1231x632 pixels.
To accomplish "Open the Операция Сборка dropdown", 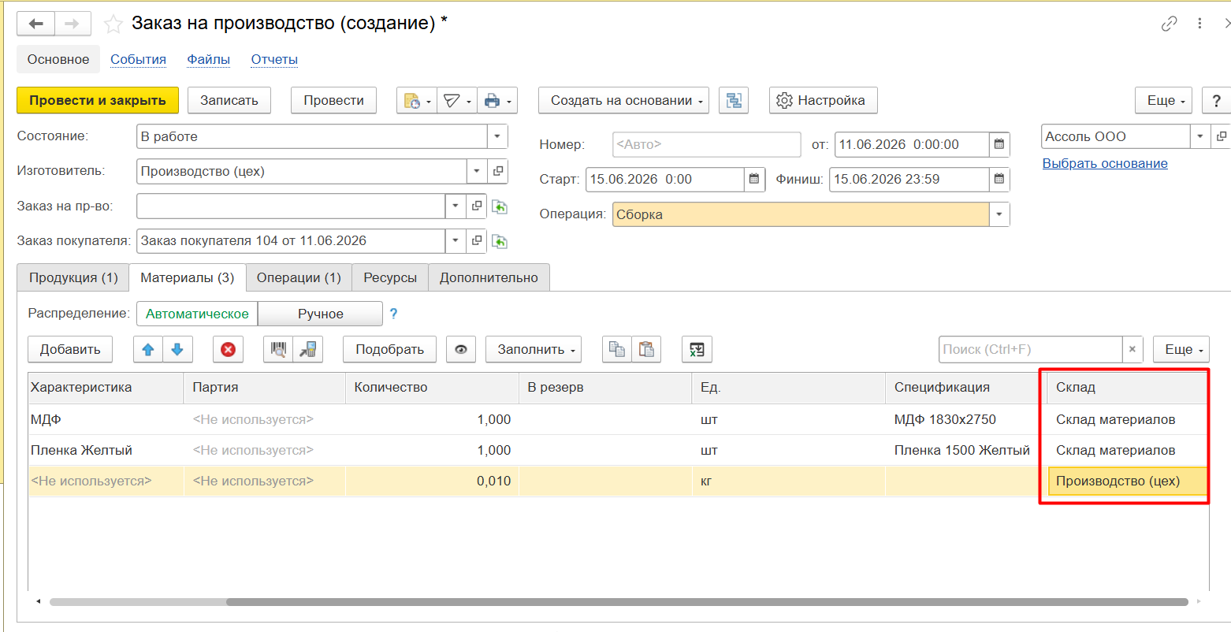I will coord(999,214).
